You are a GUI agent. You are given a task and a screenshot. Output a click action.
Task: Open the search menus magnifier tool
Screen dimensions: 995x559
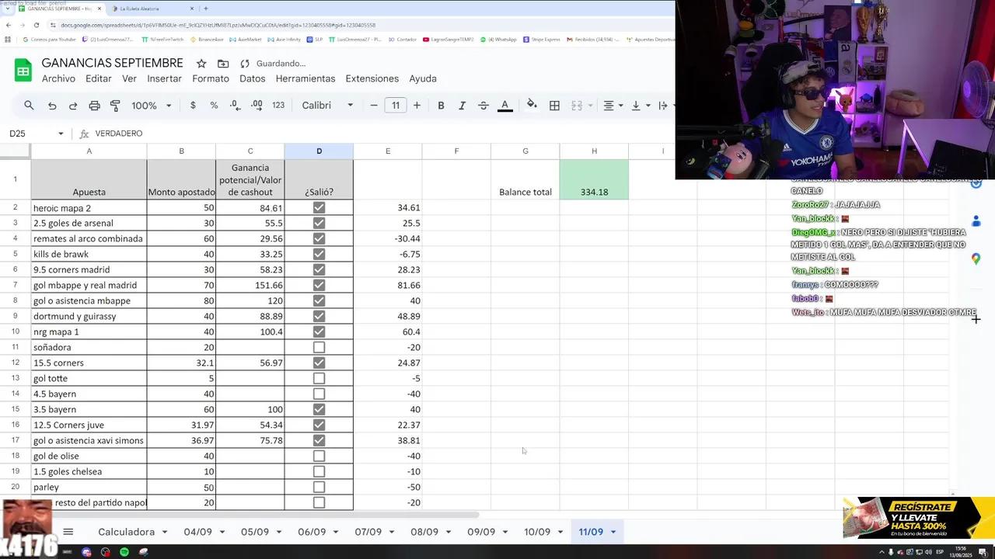(29, 106)
